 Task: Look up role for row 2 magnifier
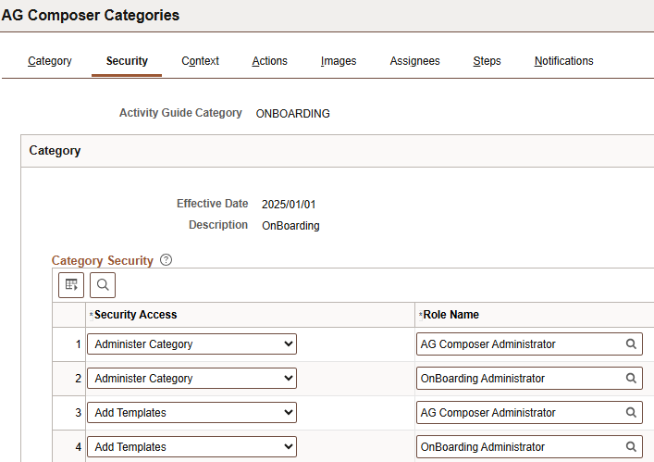631,378
